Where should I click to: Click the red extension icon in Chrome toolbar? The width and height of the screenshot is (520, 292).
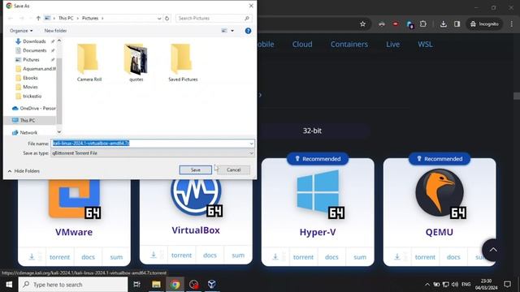click(396, 24)
